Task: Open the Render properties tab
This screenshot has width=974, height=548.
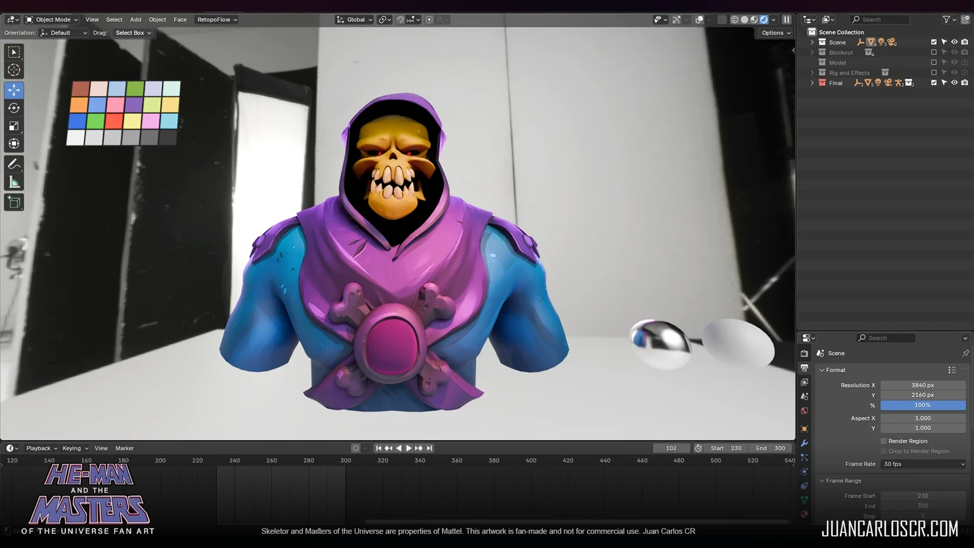Action: 804,353
